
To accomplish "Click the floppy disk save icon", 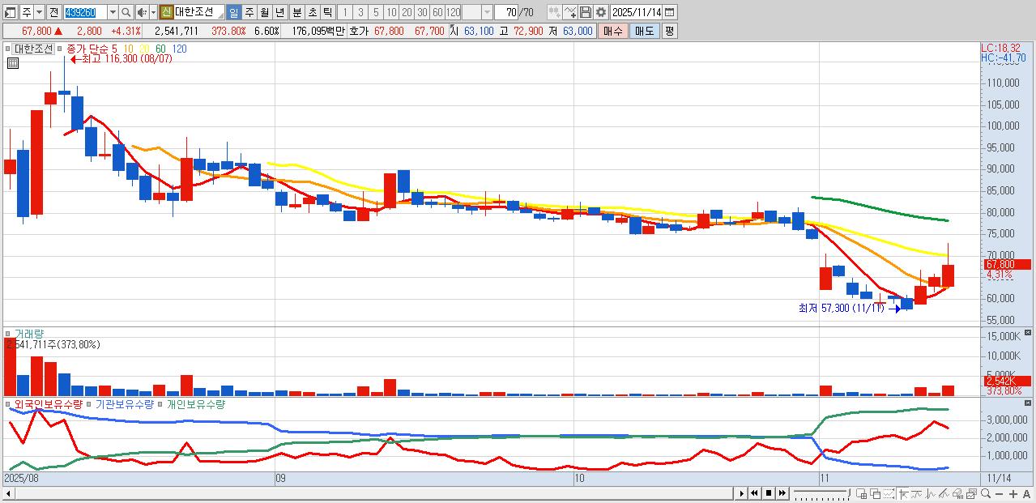I will (586, 12).
